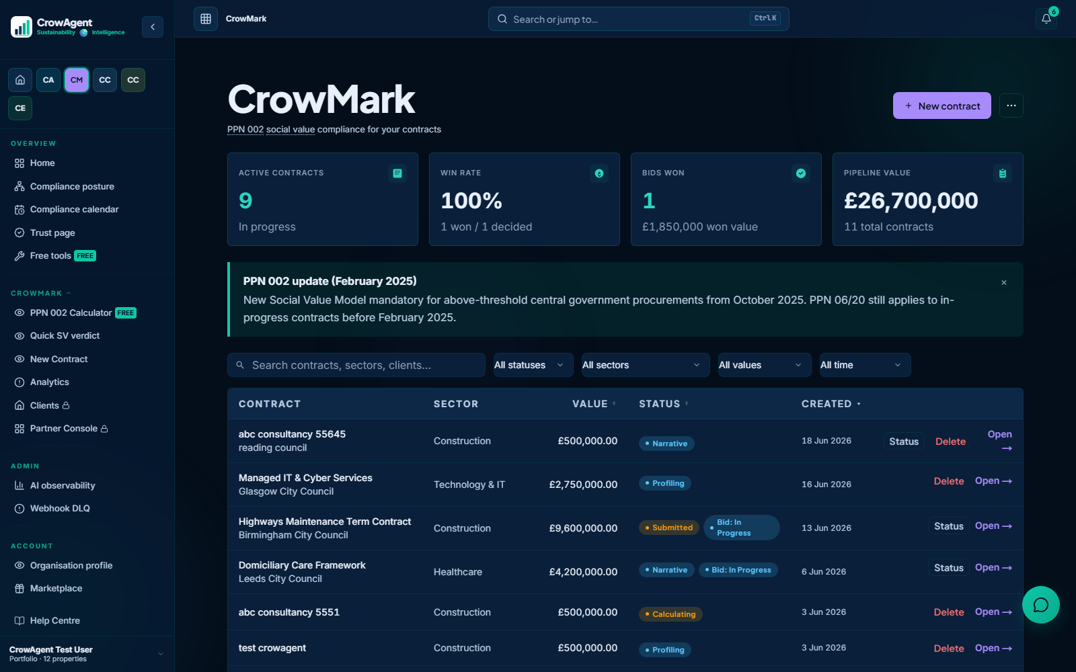
Task: Click the social value underlined term
Action: click(291, 130)
